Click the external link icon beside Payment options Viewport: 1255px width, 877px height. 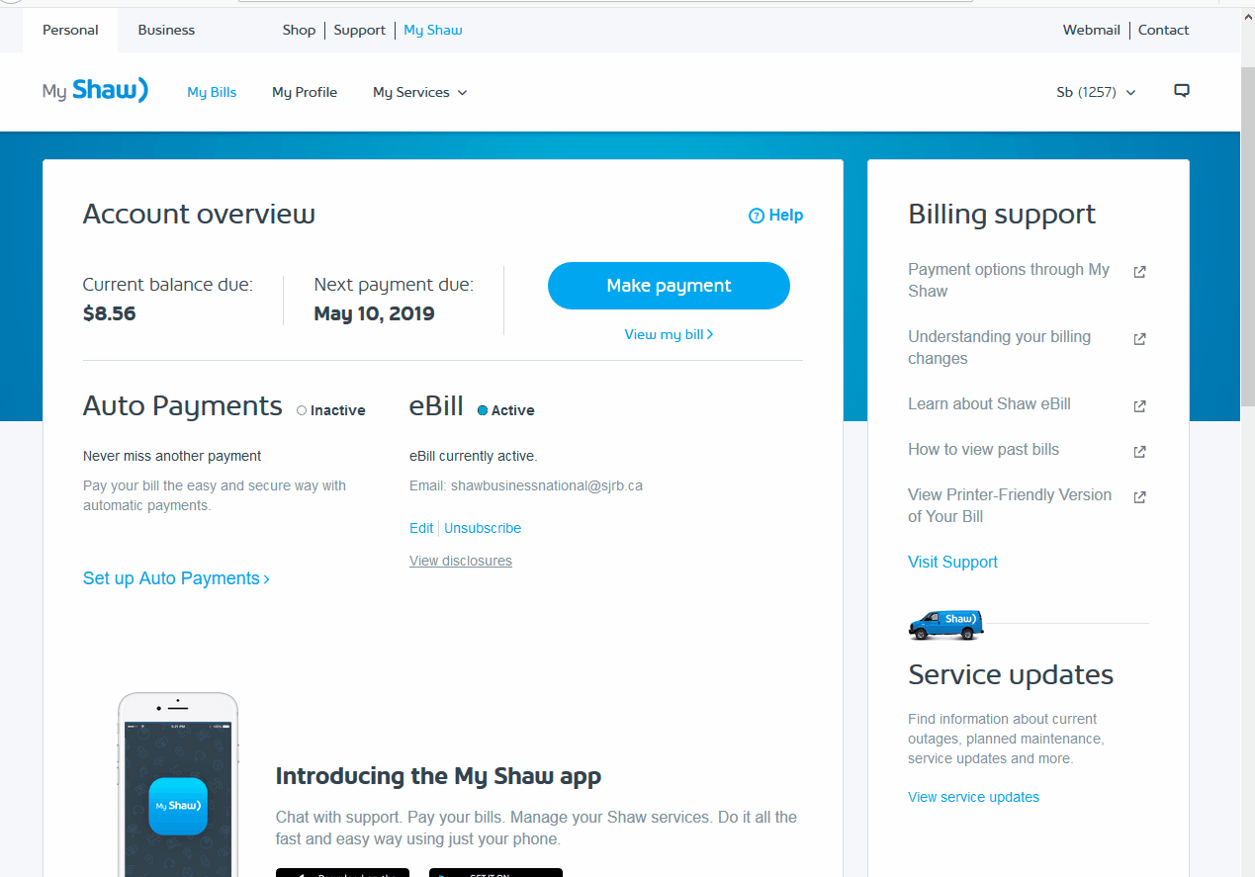coord(1139,270)
